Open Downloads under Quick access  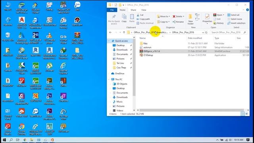(122, 50)
